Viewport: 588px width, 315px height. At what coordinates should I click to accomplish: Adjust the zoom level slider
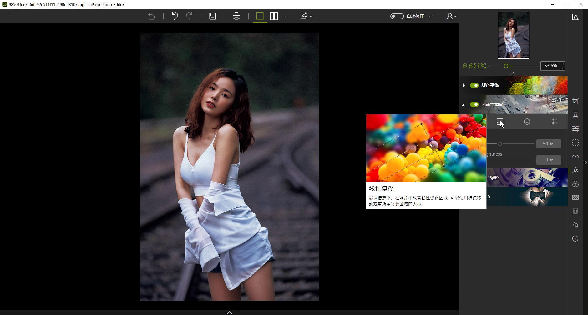coord(506,66)
